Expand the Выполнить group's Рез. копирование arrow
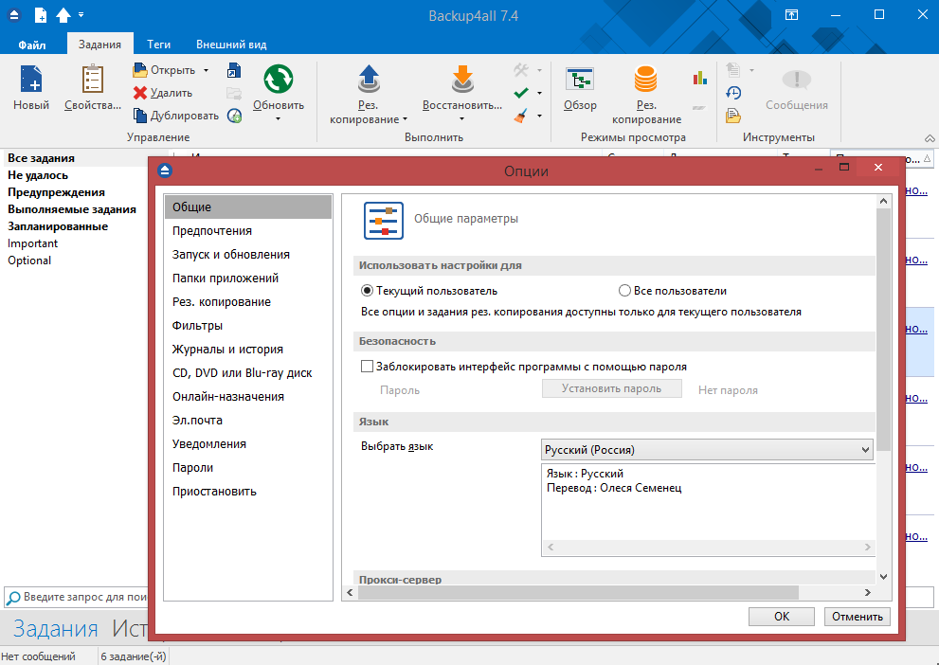This screenshot has width=939, height=665. 406,119
